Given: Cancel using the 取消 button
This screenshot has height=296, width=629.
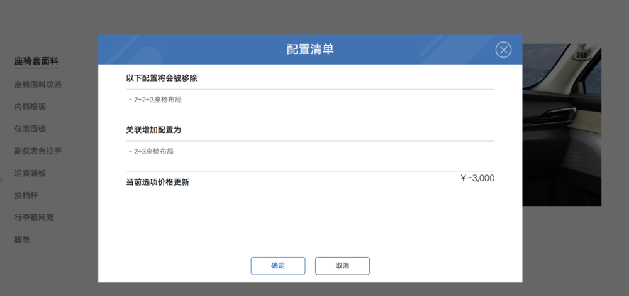Looking at the screenshot, I should point(342,266).
